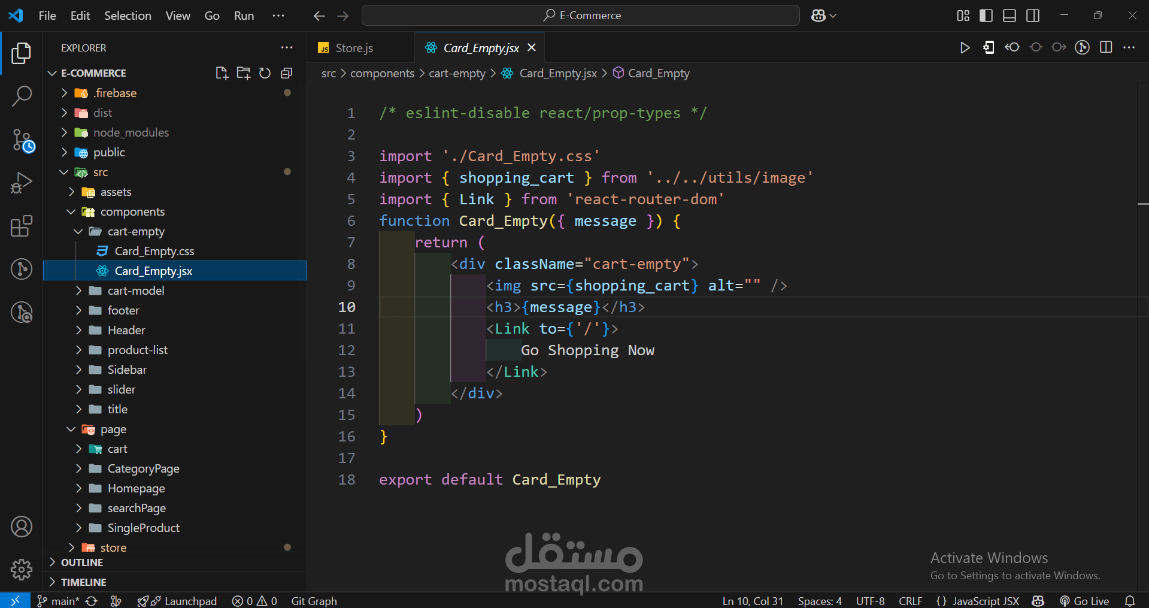Toggle the primary side bar visibility

(x=986, y=16)
